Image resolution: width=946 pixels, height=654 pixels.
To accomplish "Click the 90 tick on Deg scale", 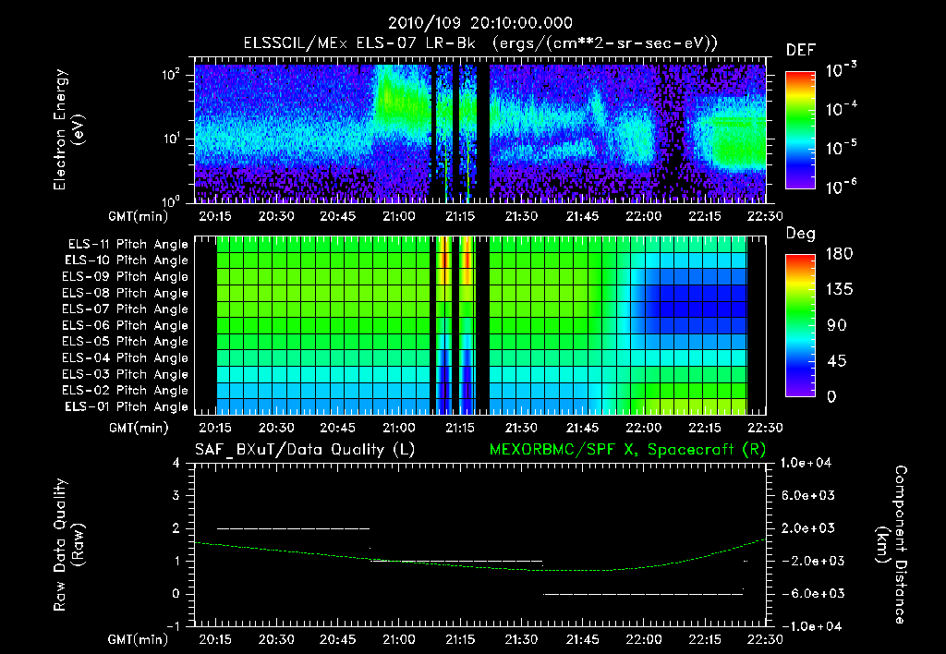I will pos(836,325).
